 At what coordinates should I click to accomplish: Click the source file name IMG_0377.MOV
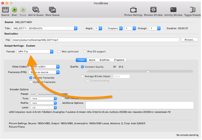23,22
